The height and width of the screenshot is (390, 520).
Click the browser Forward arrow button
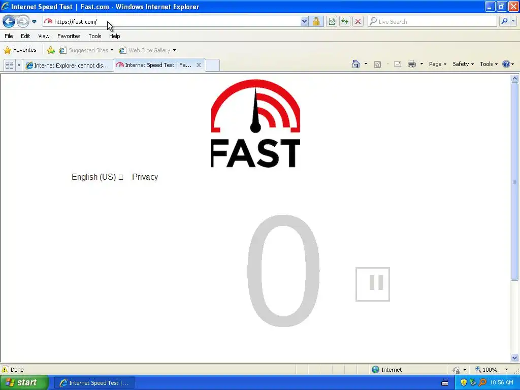click(23, 21)
